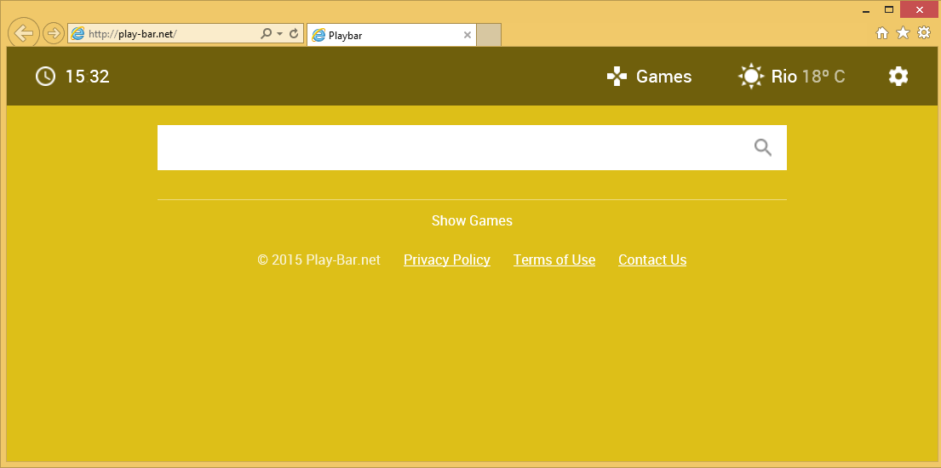Click the © 2015 Play-Bar.net copyright text
941x468 pixels.
click(318, 260)
